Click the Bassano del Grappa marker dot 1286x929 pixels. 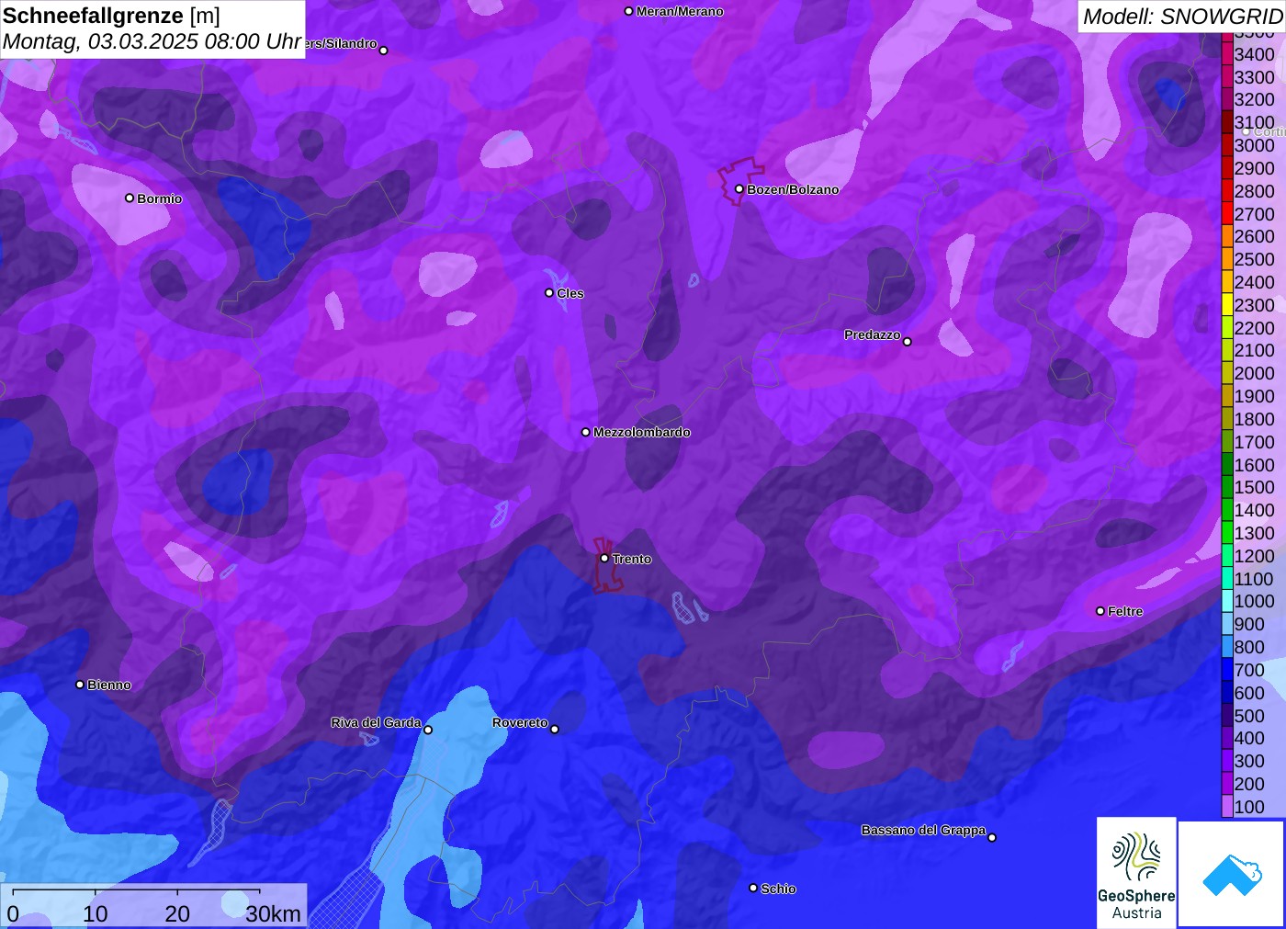pos(992,837)
